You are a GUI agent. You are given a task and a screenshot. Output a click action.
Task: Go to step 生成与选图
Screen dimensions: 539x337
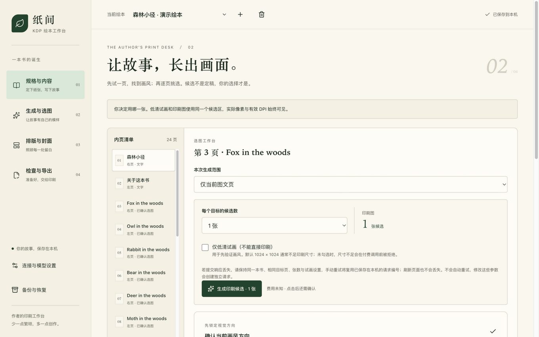click(x=46, y=115)
